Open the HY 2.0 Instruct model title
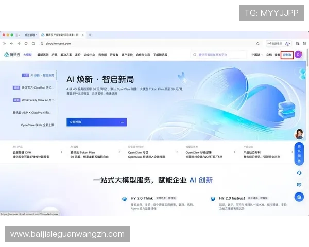Viewport: 309px width, 247px height. 232,198
